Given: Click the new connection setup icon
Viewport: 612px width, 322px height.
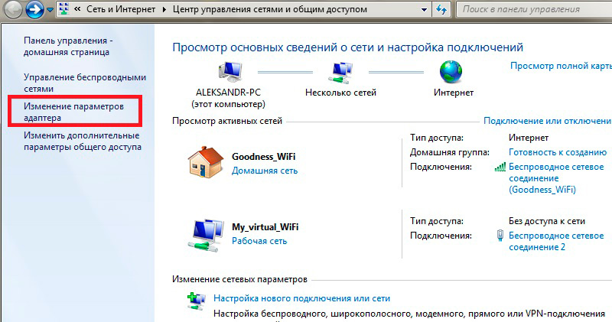Looking at the screenshot, I should coord(197,301).
